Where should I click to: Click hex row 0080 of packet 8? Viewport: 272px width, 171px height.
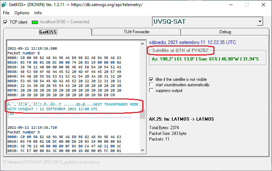61,95
